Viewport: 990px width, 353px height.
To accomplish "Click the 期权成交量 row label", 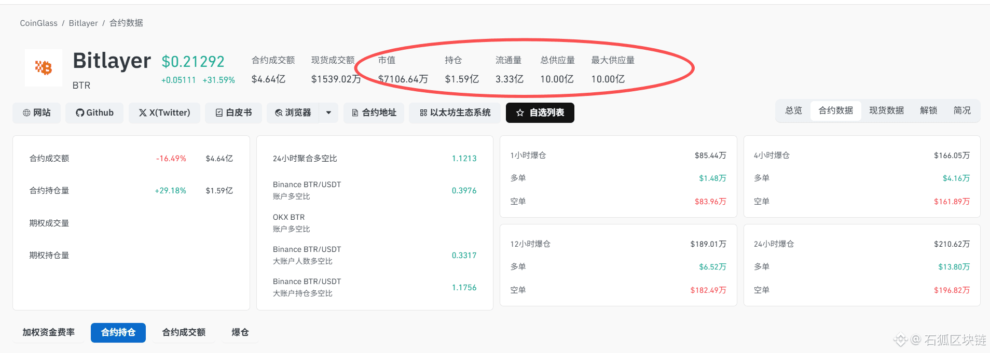I will (x=49, y=223).
